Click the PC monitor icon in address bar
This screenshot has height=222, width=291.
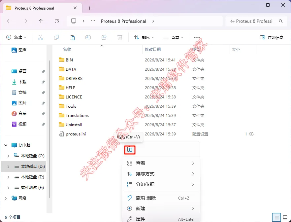point(74,21)
